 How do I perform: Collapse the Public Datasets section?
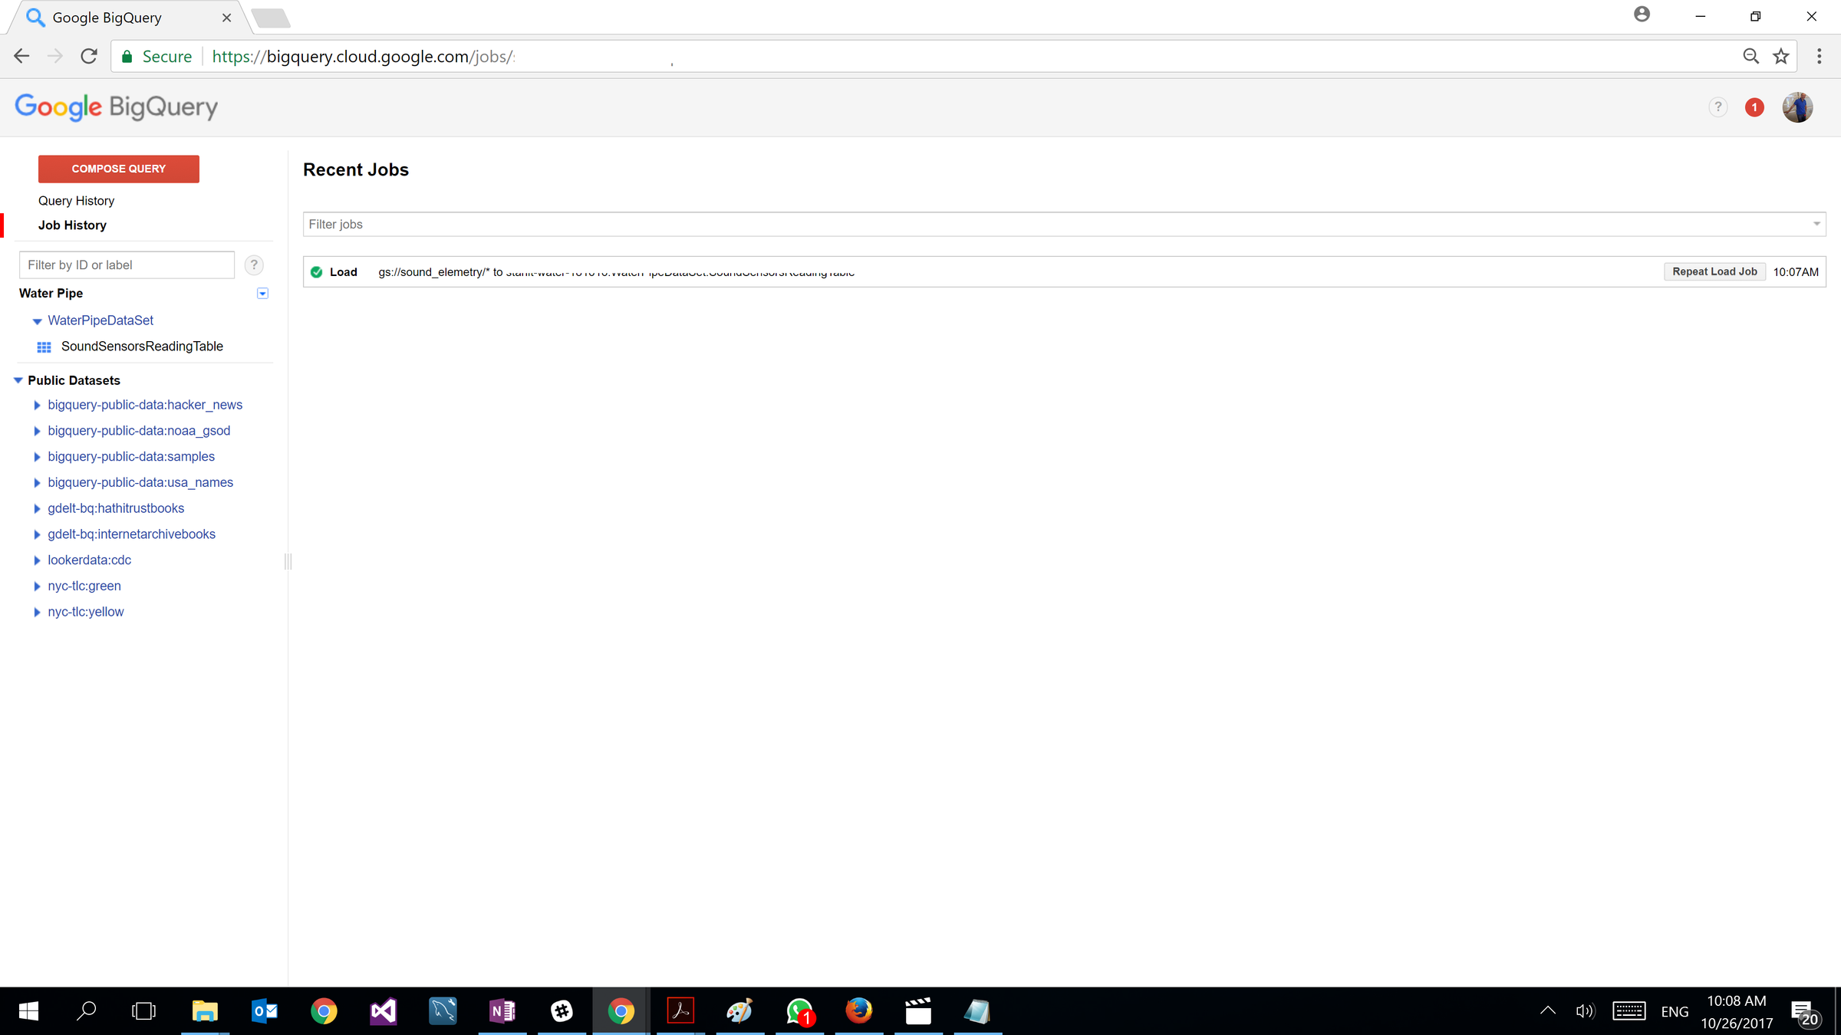coord(18,380)
